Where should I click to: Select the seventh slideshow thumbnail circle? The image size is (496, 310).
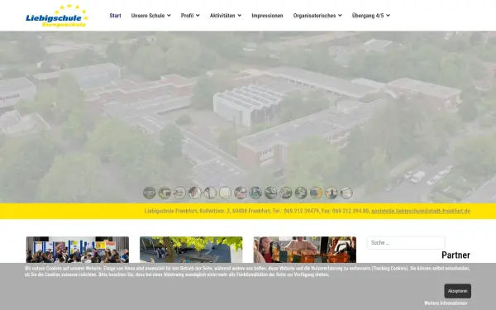click(x=241, y=193)
